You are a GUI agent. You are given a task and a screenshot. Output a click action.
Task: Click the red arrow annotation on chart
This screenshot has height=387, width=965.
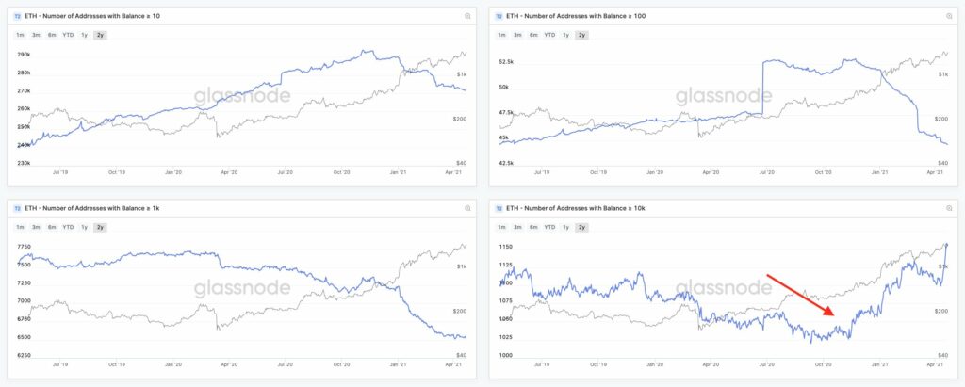(801, 295)
